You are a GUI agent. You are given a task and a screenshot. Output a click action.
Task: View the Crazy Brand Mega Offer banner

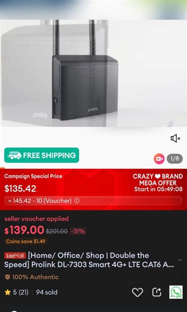pyautogui.click(x=158, y=182)
